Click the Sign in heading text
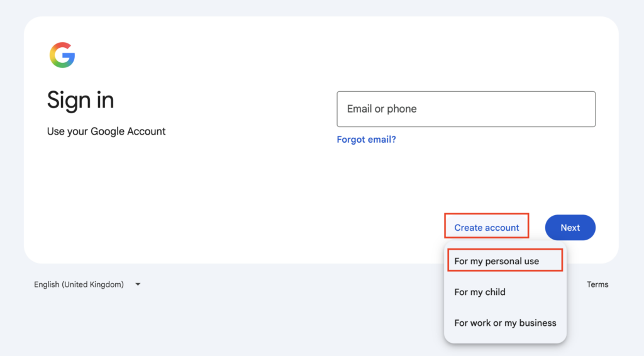The height and width of the screenshot is (356, 644). click(x=80, y=100)
